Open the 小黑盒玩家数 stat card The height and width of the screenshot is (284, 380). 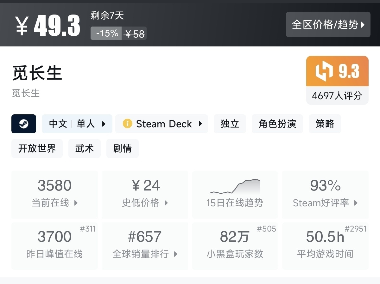click(235, 246)
